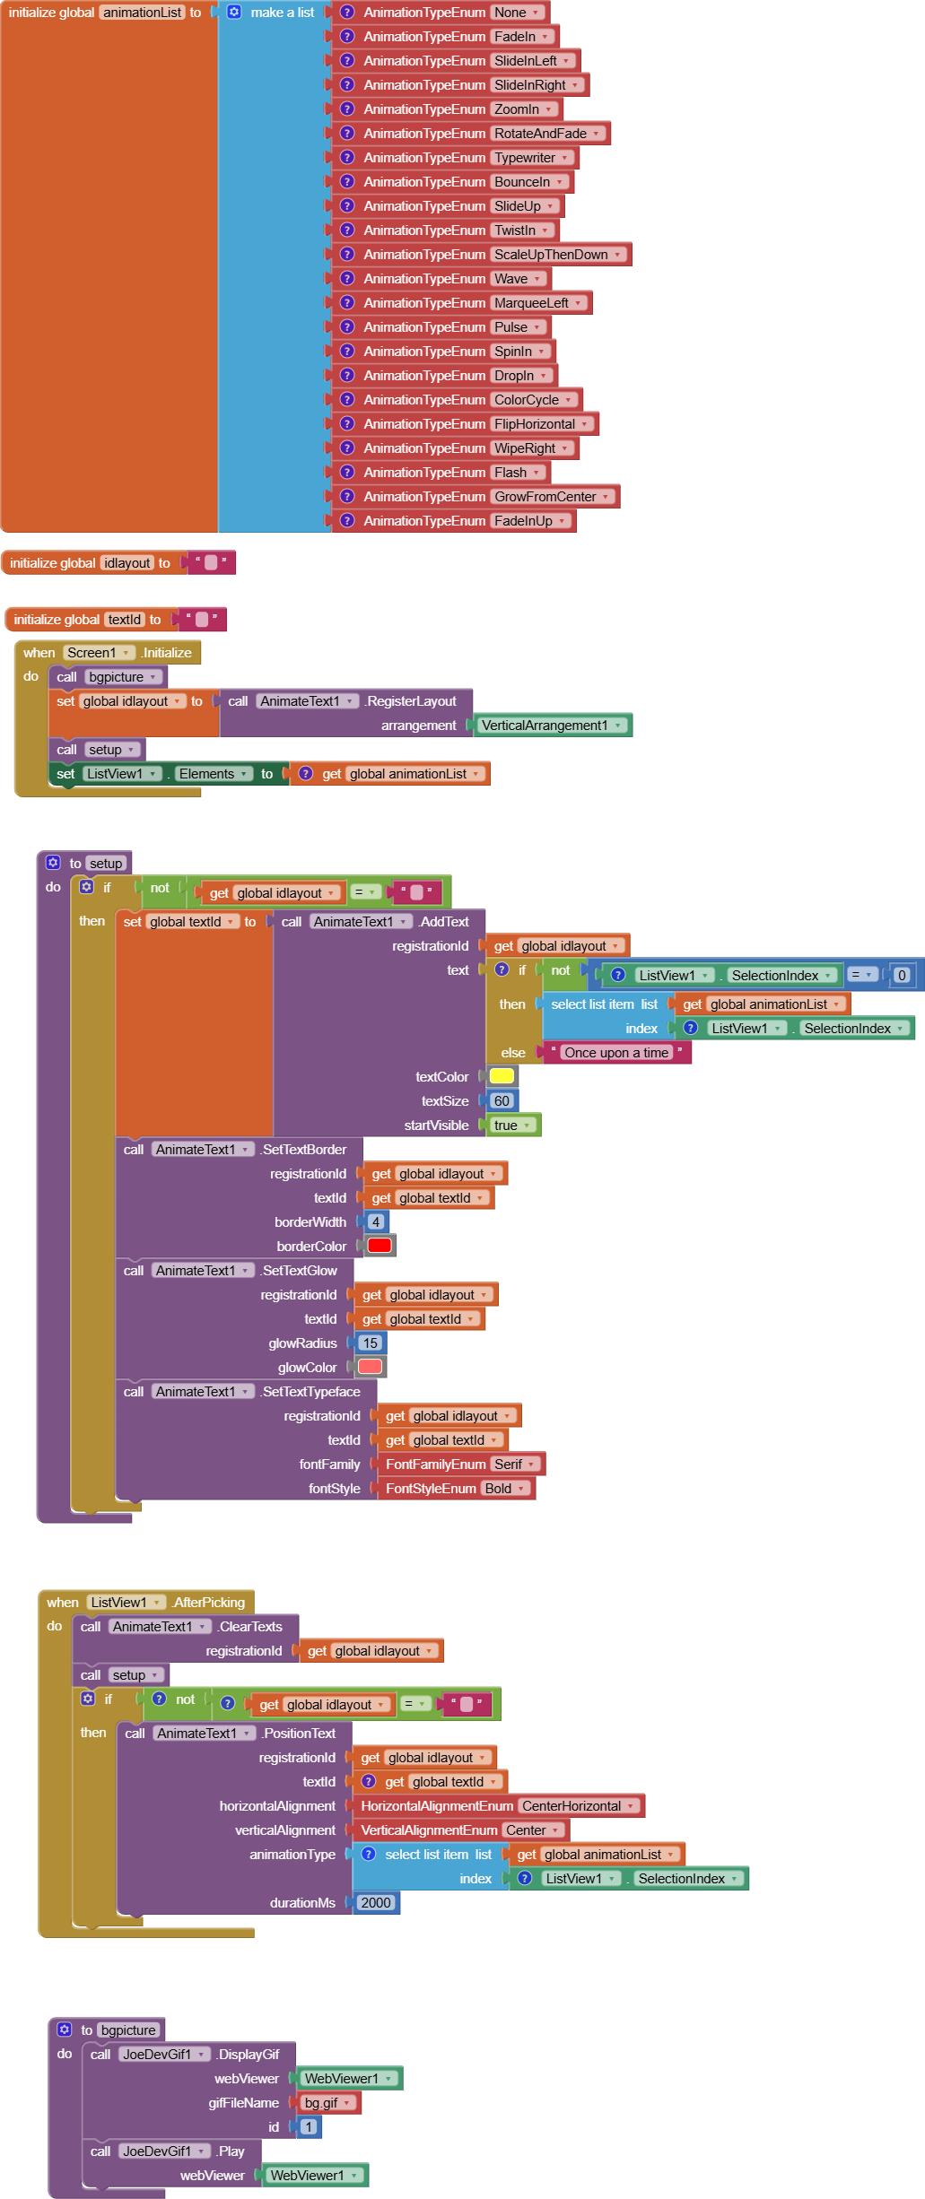Edit the idlayout variable name field
Image resolution: width=925 pixels, height=2199 pixels.
(x=127, y=563)
